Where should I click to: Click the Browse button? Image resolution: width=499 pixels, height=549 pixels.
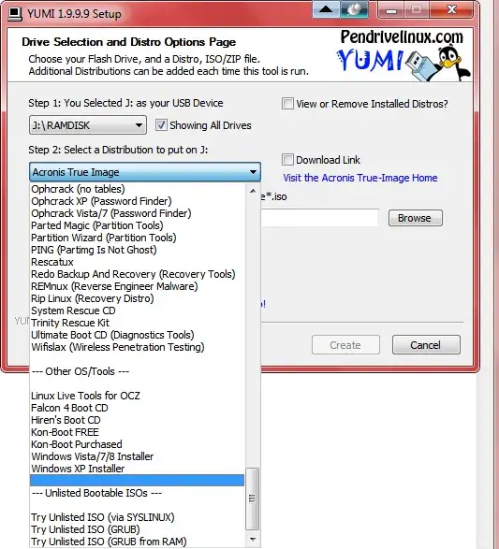click(416, 218)
